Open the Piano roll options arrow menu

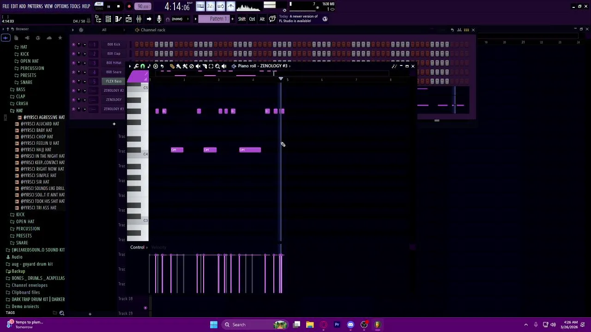click(130, 66)
